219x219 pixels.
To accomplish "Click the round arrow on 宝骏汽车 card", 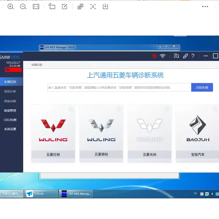I will point(215,109).
